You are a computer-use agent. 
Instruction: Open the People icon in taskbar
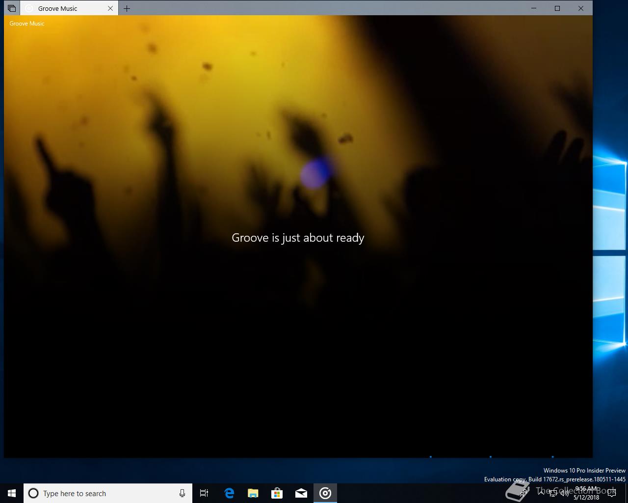[523, 493]
